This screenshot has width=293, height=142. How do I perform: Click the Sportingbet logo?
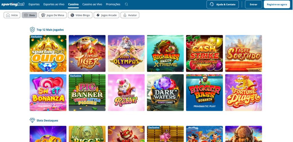13,4
